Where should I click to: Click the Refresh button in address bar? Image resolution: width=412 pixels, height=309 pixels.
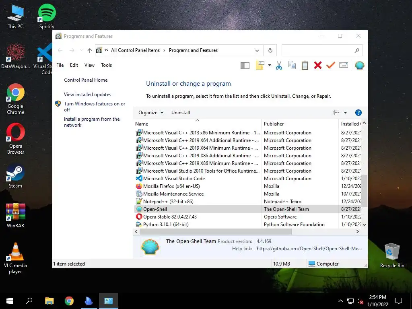click(x=270, y=50)
